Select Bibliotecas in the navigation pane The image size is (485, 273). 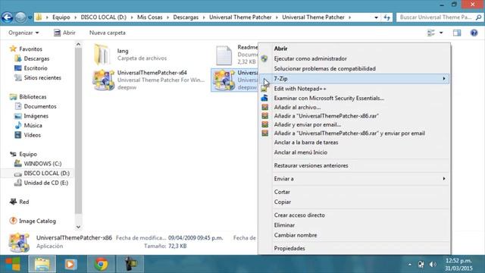pyautogui.click(x=33, y=97)
